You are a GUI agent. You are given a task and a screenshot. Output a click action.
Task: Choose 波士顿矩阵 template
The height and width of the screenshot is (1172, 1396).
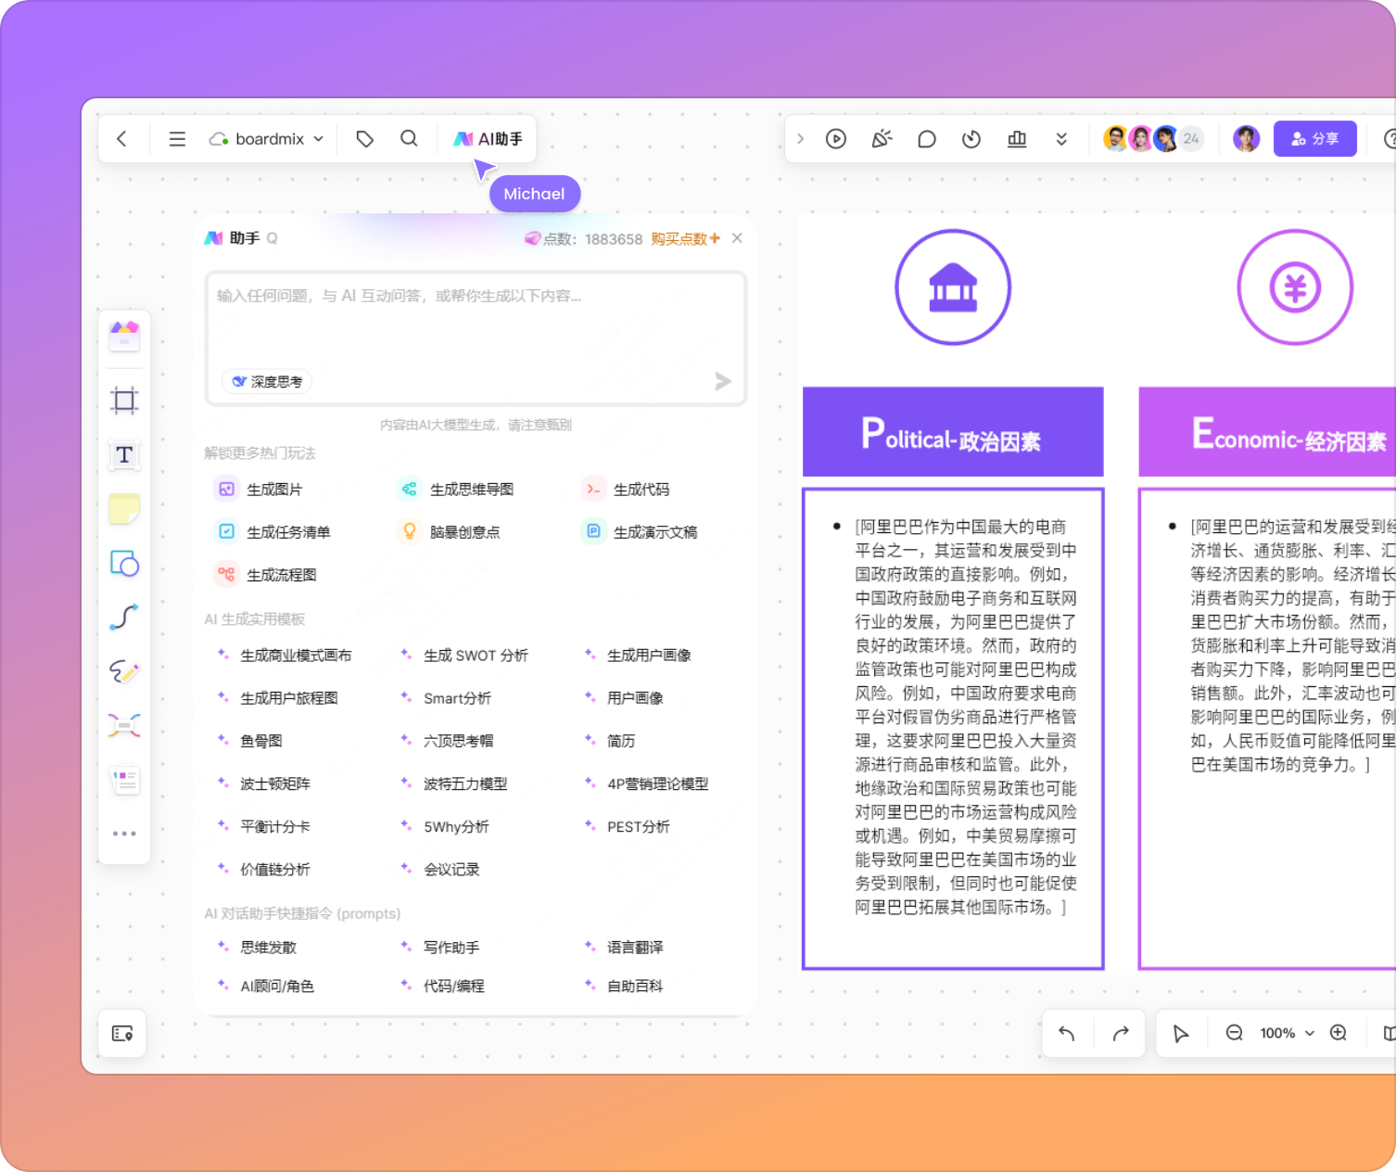click(263, 783)
